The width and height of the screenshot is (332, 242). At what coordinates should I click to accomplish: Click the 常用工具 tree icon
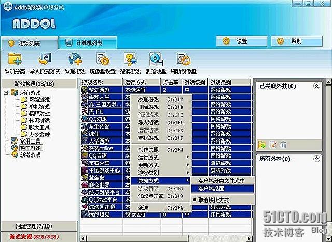pos(15,141)
